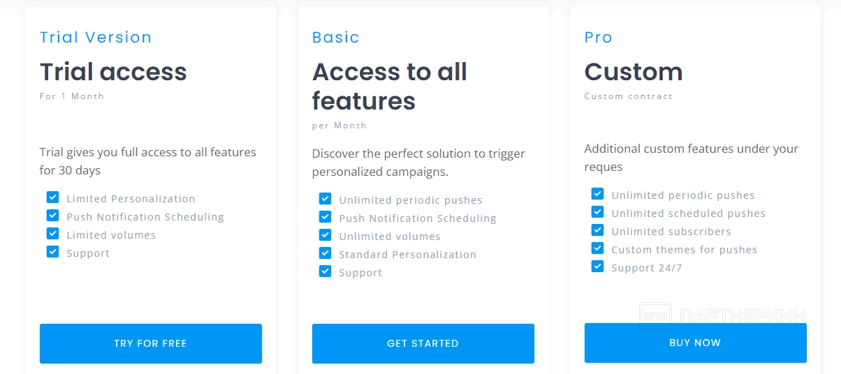The height and width of the screenshot is (374, 841).
Task: Toggle the Support 24/7 checkbox
Action: pos(597,267)
